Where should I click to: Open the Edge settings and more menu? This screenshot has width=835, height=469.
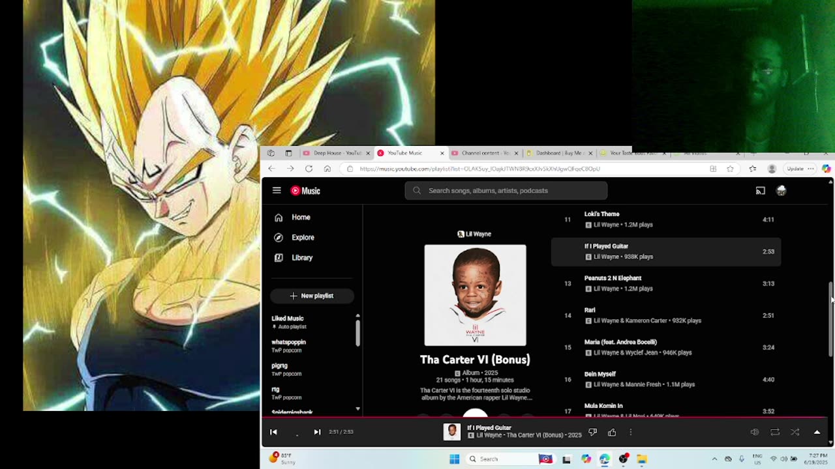click(x=811, y=169)
